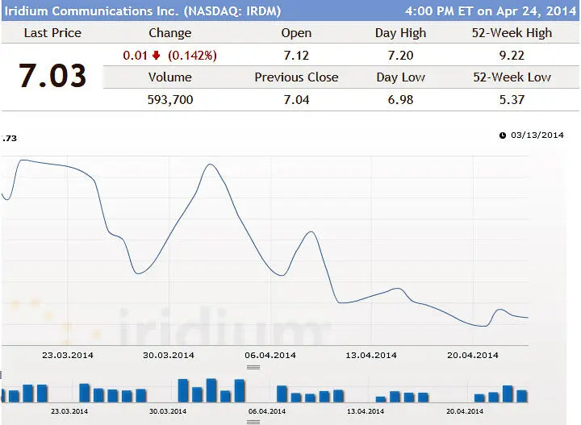Click the resize handle below the volume chart
Viewport: 581px width, 425px height.
pos(253,422)
